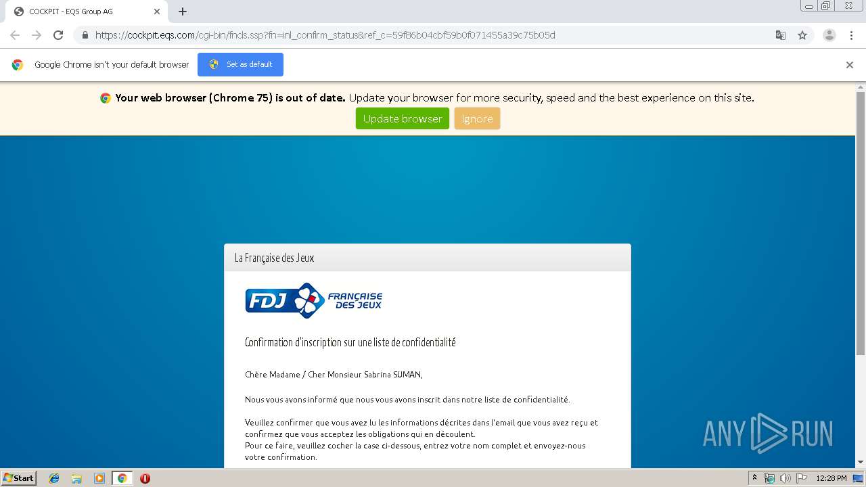Click the browser back arrow
Screen dimensions: 866x487
[15, 35]
